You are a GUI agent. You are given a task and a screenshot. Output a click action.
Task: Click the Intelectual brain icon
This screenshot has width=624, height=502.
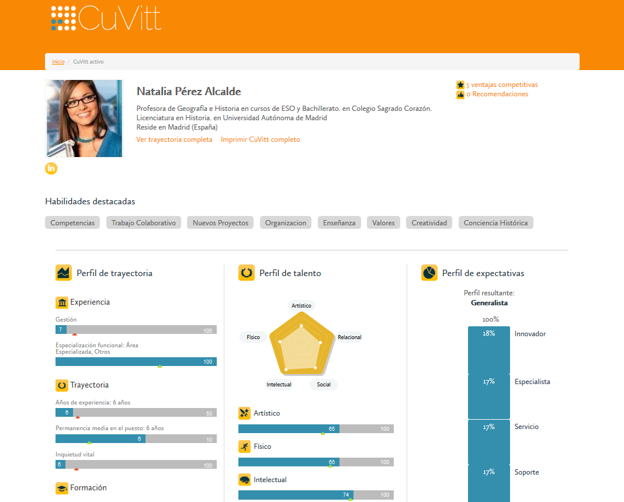pos(244,480)
